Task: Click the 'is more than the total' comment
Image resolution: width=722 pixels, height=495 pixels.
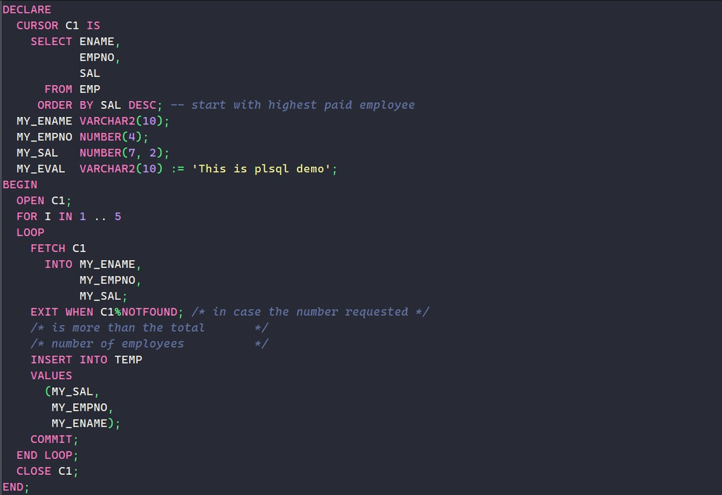Action: (x=128, y=328)
